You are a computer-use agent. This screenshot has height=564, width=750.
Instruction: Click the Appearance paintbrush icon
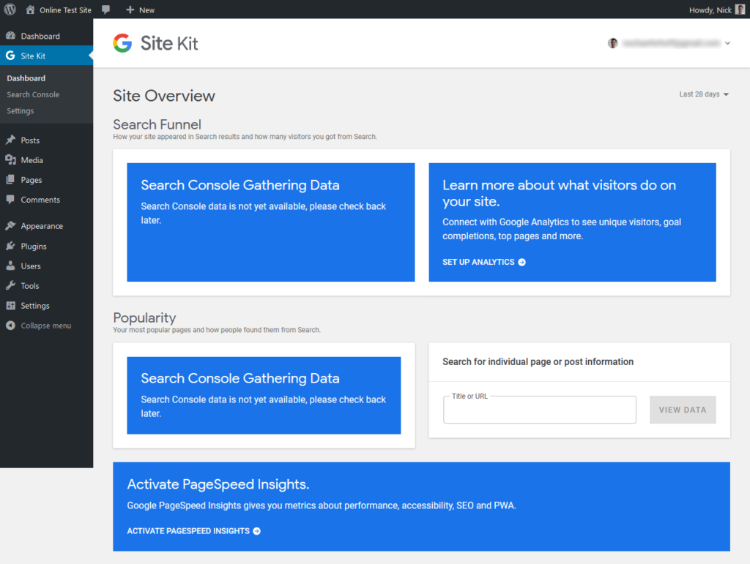pyautogui.click(x=10, y=226)
